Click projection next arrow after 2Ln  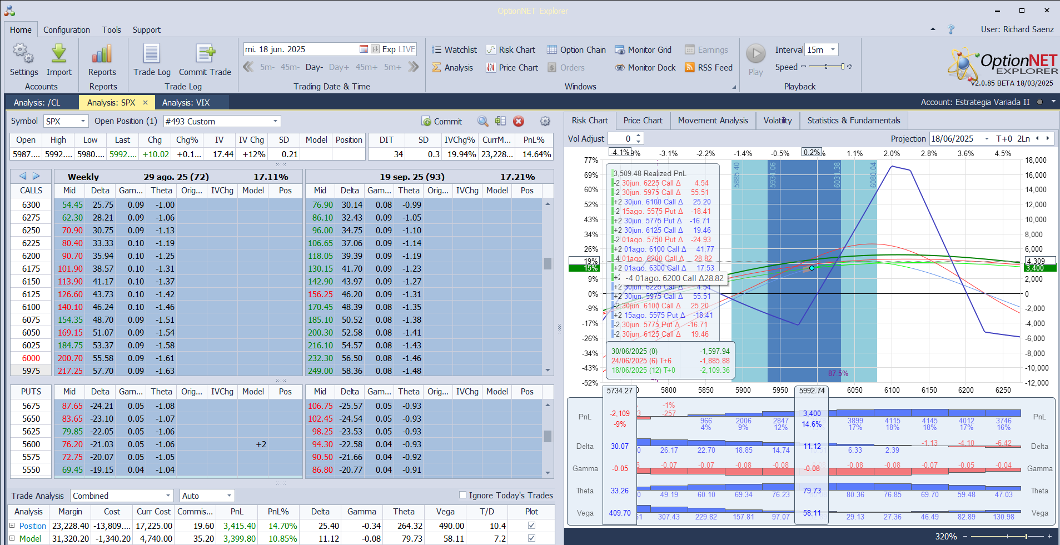pyautogui.click(x=1048, y=139)
